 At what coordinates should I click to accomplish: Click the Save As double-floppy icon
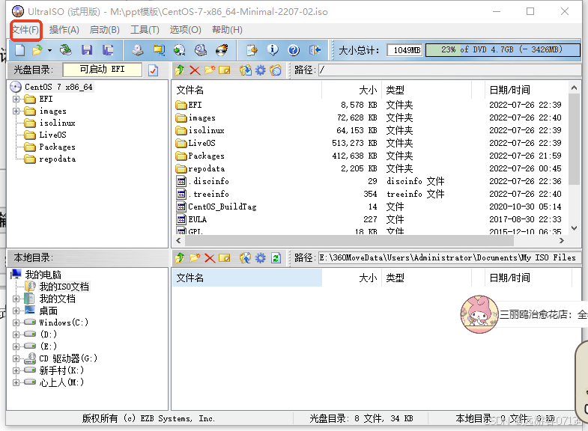coord(108,50)
